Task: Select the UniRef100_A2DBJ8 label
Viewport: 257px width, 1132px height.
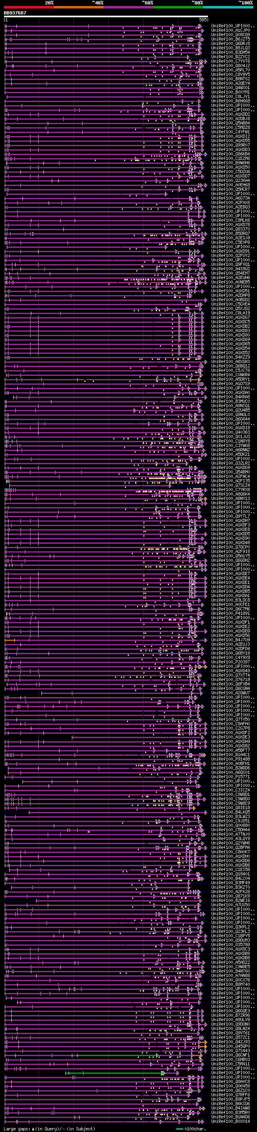Action: tap(230, 118)
